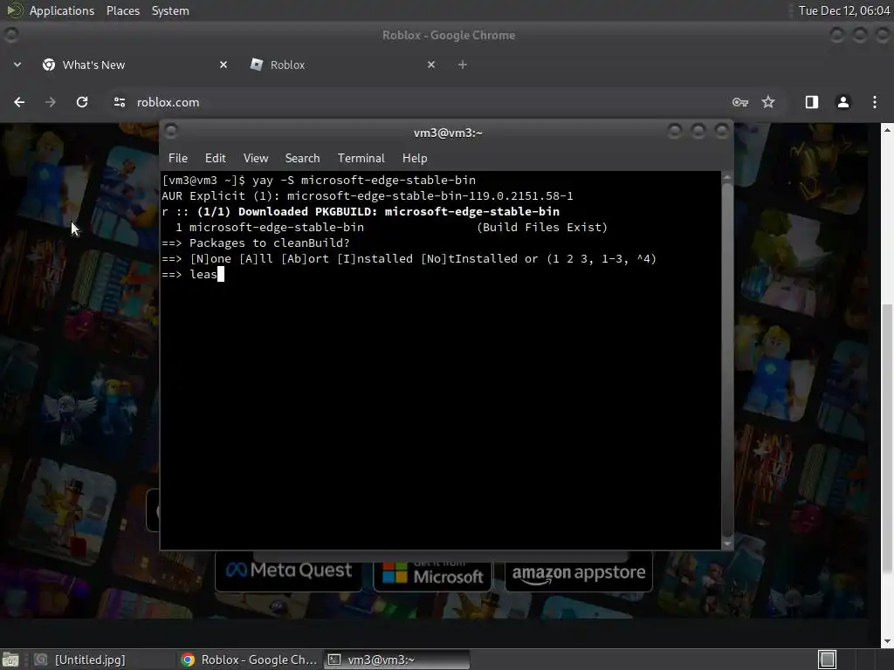Go back with Chrome's back arrow

[19, 102]
